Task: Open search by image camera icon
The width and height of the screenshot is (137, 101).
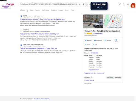Action: [87, 4]
